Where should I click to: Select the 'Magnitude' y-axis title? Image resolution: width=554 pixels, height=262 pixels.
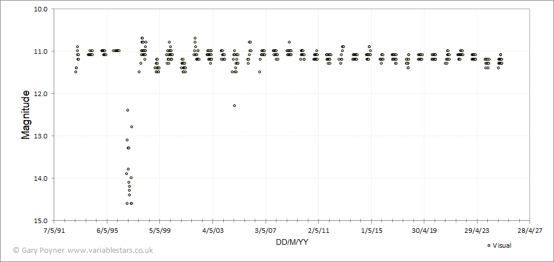(26, 114)
